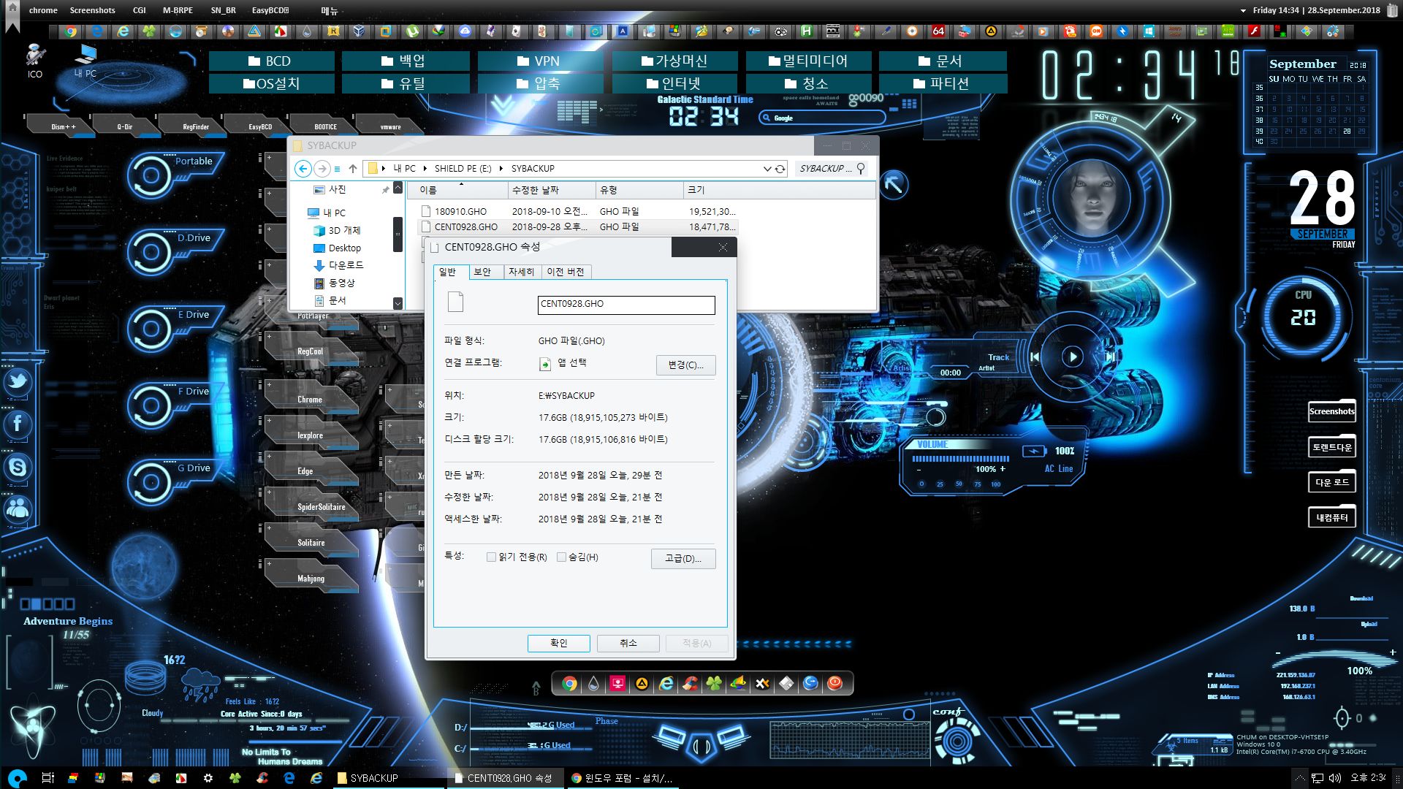Open the Screenshots menu in top bar
The image size is (1403, 789).
coord(92,10)
